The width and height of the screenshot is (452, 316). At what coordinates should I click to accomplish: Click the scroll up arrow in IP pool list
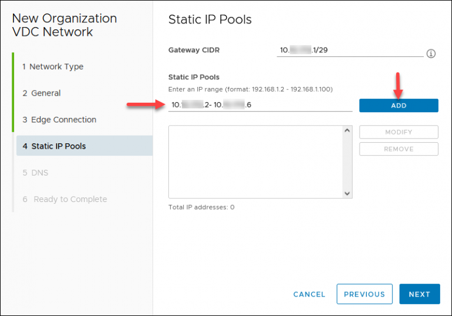(347, 130)
